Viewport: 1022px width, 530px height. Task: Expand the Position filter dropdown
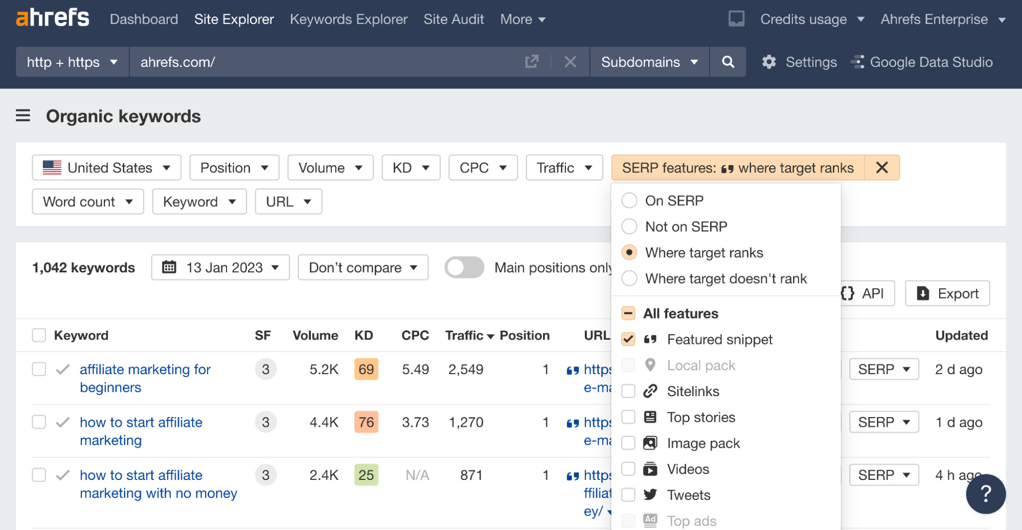[x=234, y=167]
